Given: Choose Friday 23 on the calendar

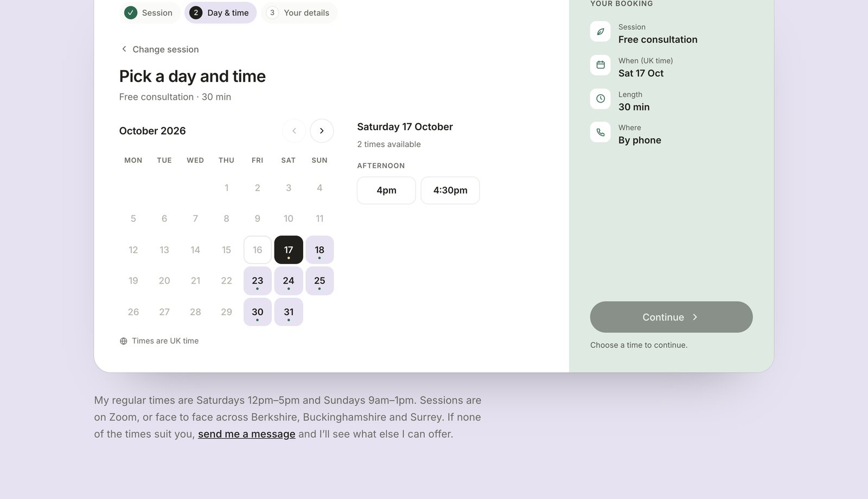Looking at the screenshot, I should pyautogui.click(x=258, y=281).
